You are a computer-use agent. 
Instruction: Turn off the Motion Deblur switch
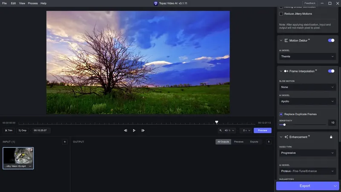pos(331,40)
